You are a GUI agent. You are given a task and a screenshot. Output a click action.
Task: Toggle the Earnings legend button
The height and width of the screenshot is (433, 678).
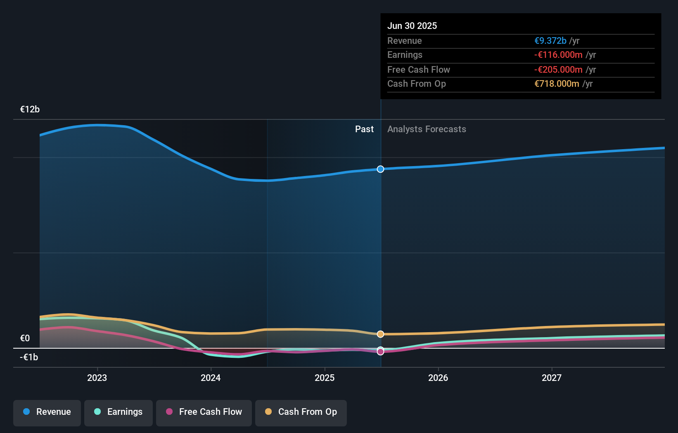119,413
